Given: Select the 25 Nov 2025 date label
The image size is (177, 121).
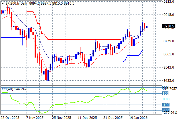Looking at the screenshot, I should 61,118.
